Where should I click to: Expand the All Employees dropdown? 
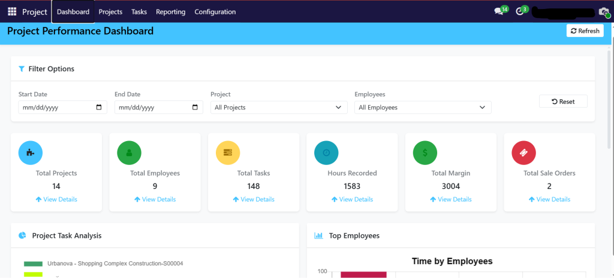click(423, 108)
